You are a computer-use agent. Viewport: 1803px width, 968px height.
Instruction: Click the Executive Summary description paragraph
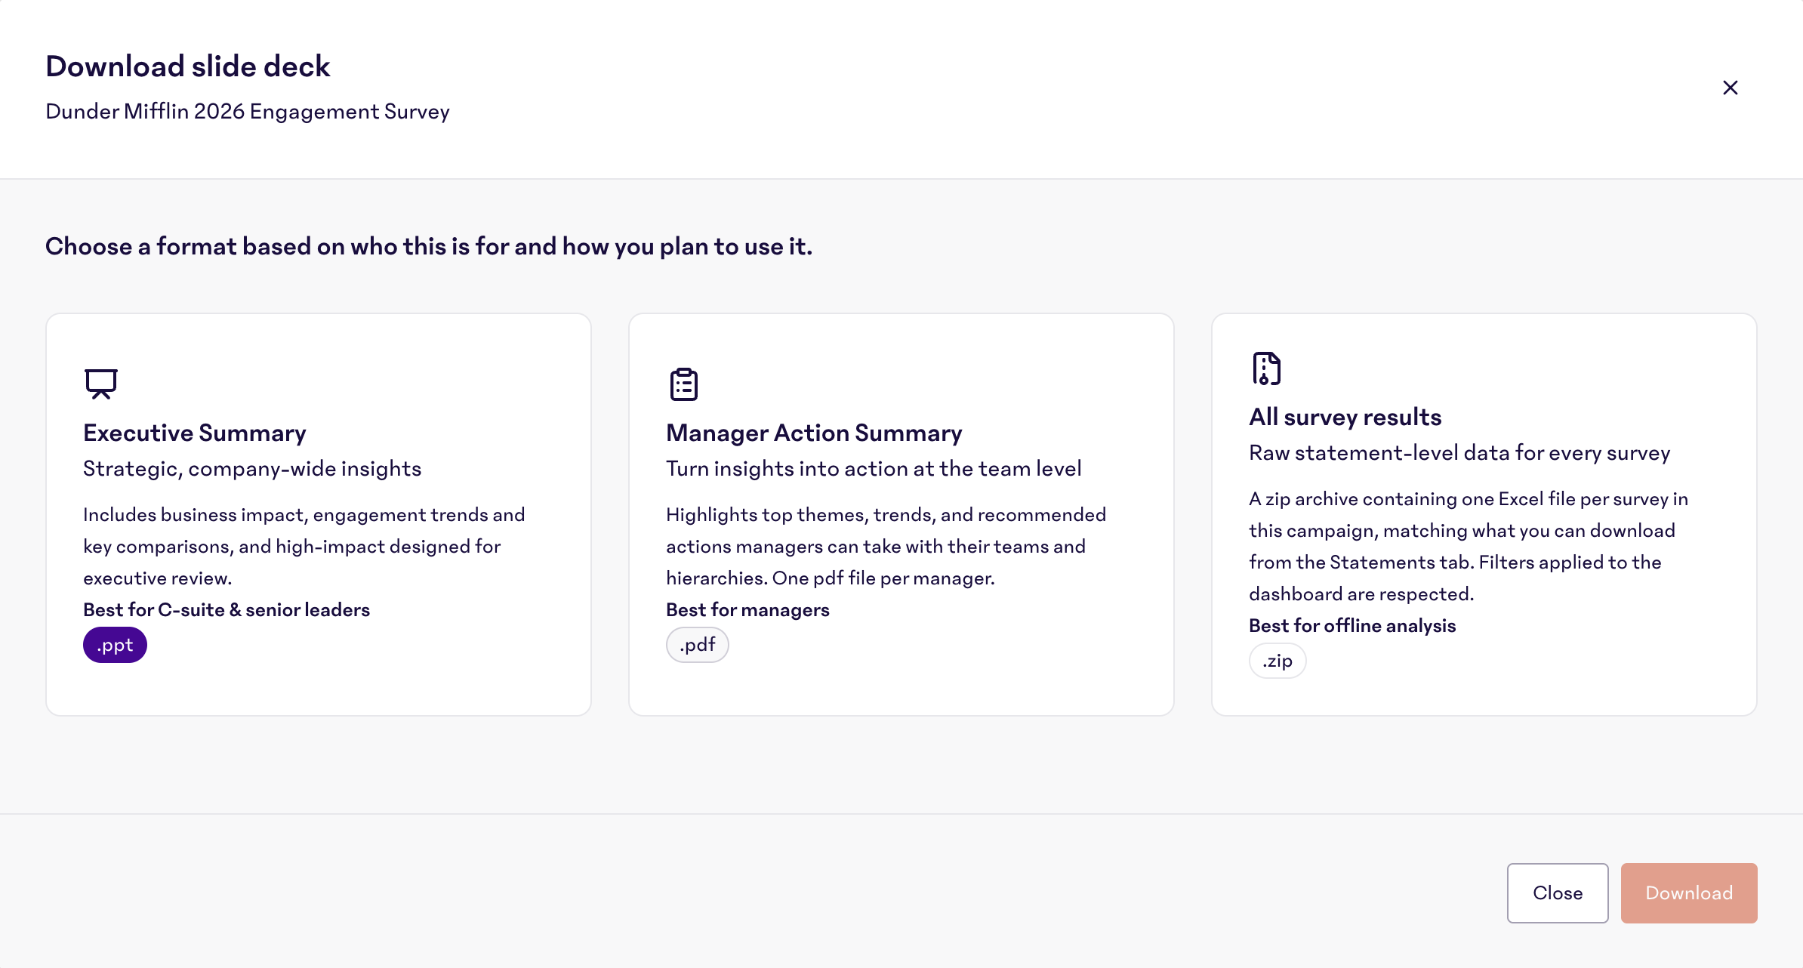tap(304, 546)
